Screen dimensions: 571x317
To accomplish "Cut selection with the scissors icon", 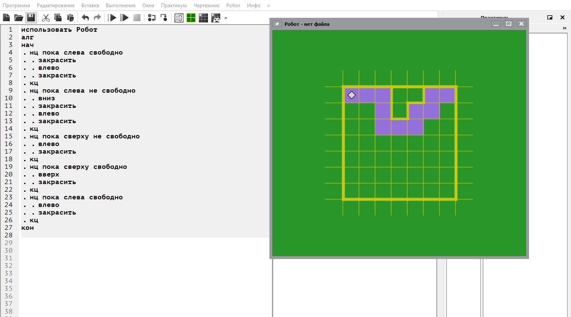I will pos(46,18).
